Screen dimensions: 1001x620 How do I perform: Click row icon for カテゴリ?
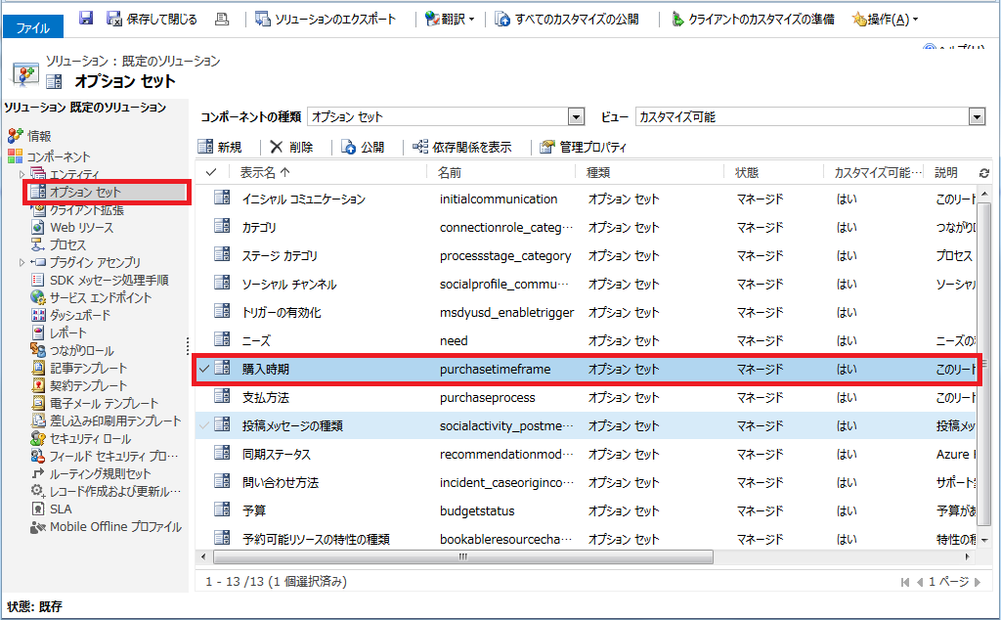pyautogui.click(x=222, y=225)
